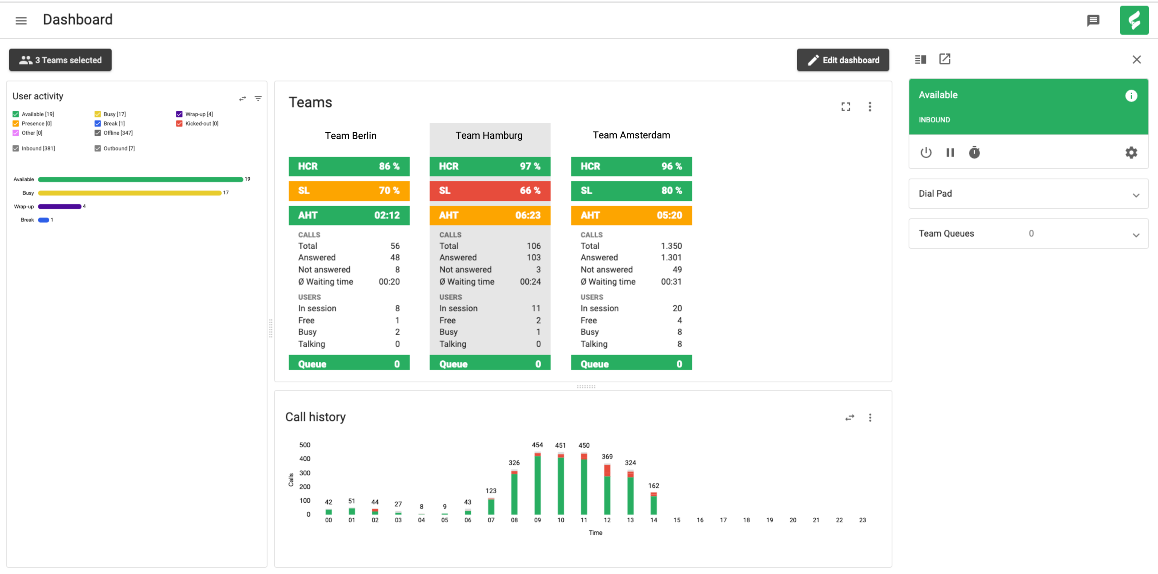Click Edit dashboard button
Image resolution: width=1158 pixels, height=574 pixels.
(x=843, y=60)
